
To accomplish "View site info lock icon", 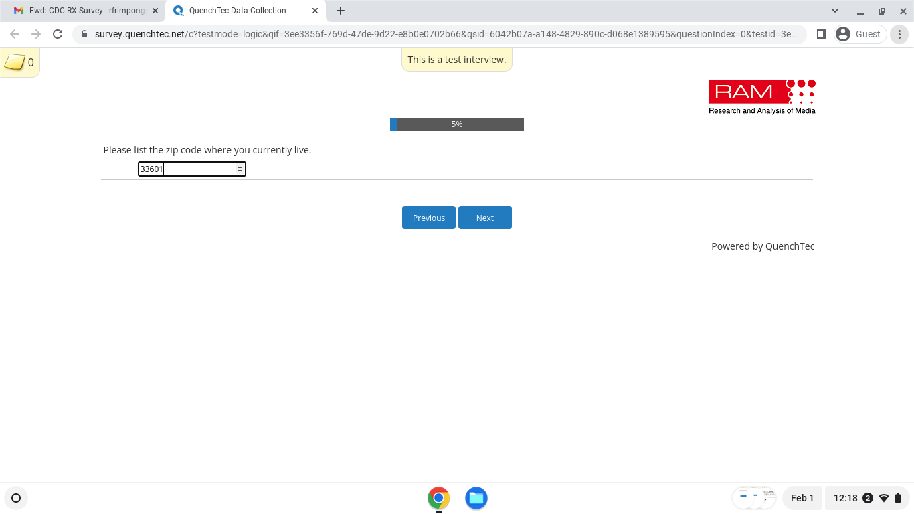I will (84, 34).
